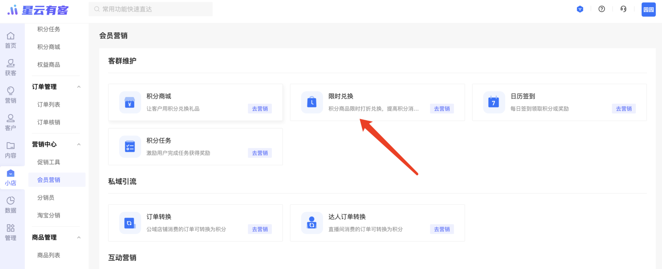The width and height of the screenshot is (662, 269).
Task: Click the blue hexagon icon in header
Action: (x=580, y=9)
